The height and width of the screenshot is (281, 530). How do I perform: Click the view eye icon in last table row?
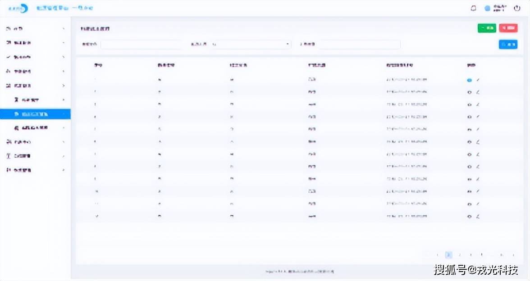click(x=470, y=217)
